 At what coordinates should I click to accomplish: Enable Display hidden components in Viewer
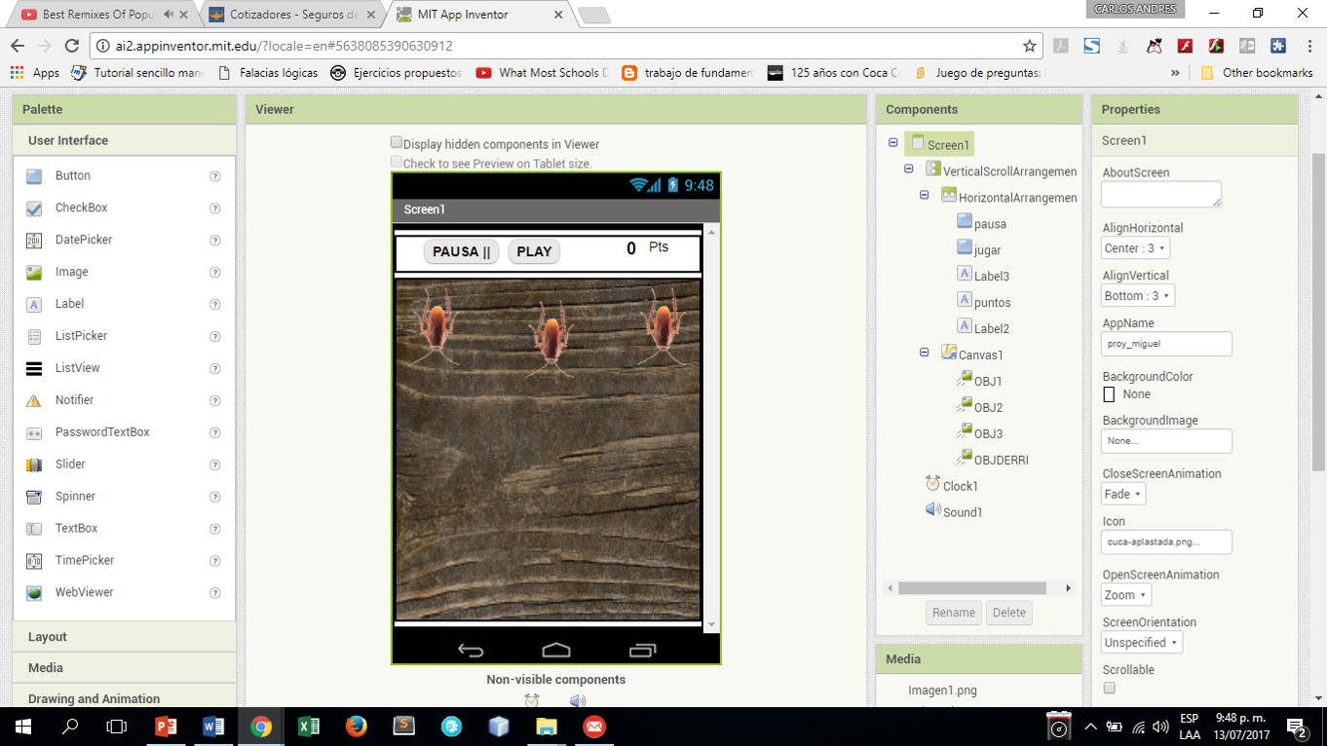pos(397,141)
